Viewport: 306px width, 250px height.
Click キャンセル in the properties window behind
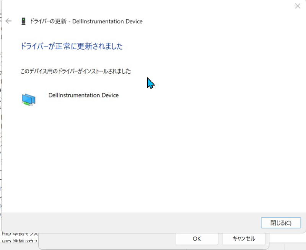click(244, 239)
